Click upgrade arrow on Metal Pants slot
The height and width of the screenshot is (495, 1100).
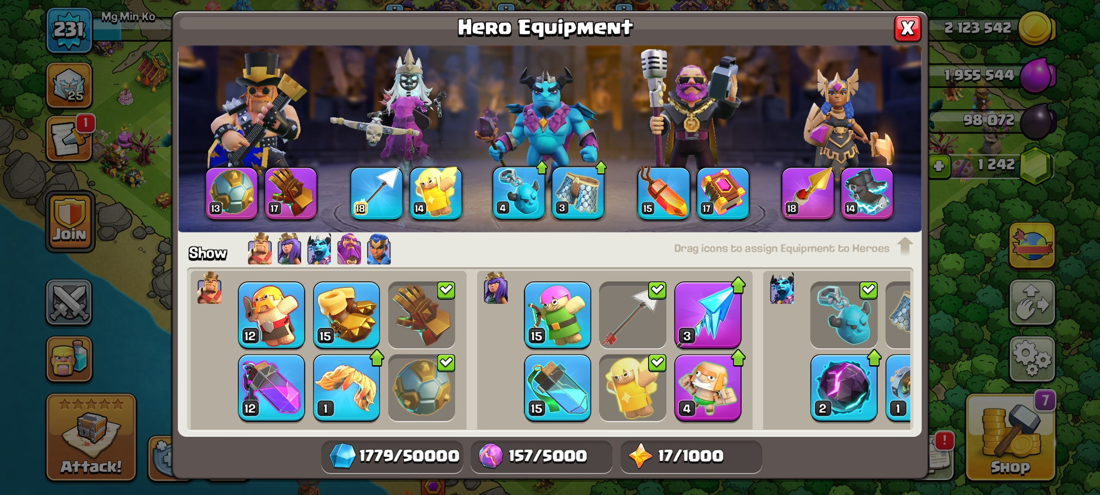pos(601,168)
